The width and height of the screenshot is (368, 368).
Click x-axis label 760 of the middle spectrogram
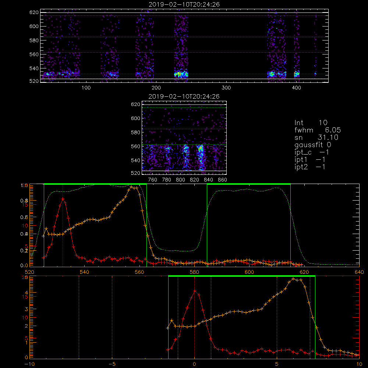coord(153,180)
